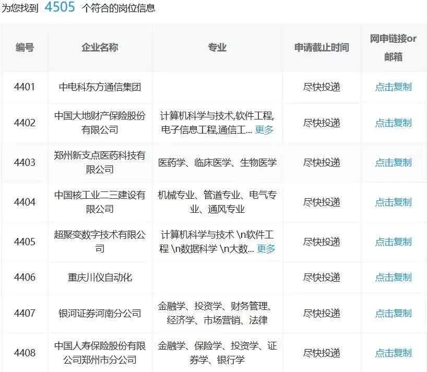Click the number 4407

(25, 314)
